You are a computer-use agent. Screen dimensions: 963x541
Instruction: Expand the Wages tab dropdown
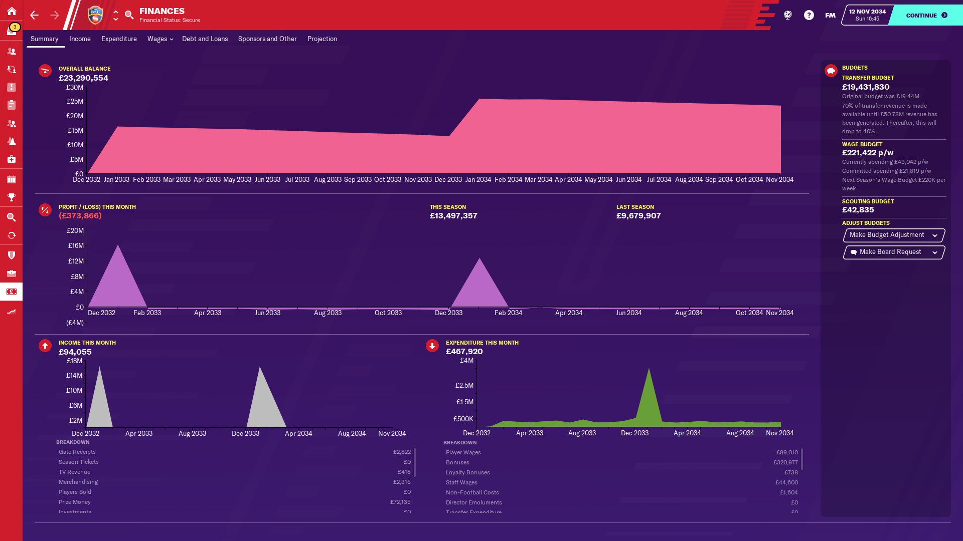[160, 39]
